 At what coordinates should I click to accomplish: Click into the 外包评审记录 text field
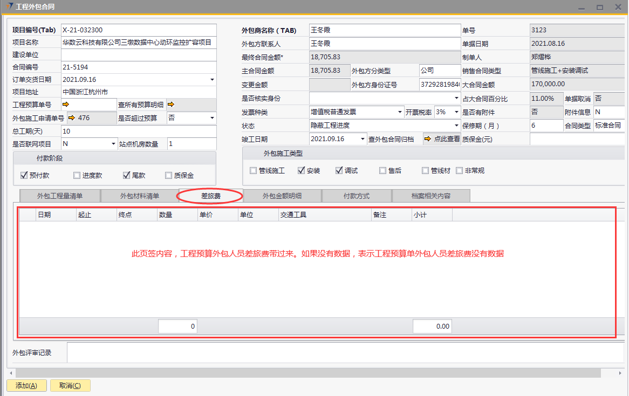click(x=344, y=353)
